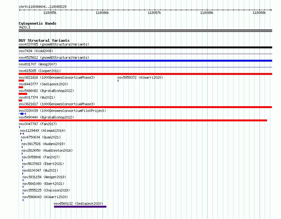Open nsv6443777 (Sedlazeck2020) label
This screenshot has width=281, height=219.
(x=44, y=84)
